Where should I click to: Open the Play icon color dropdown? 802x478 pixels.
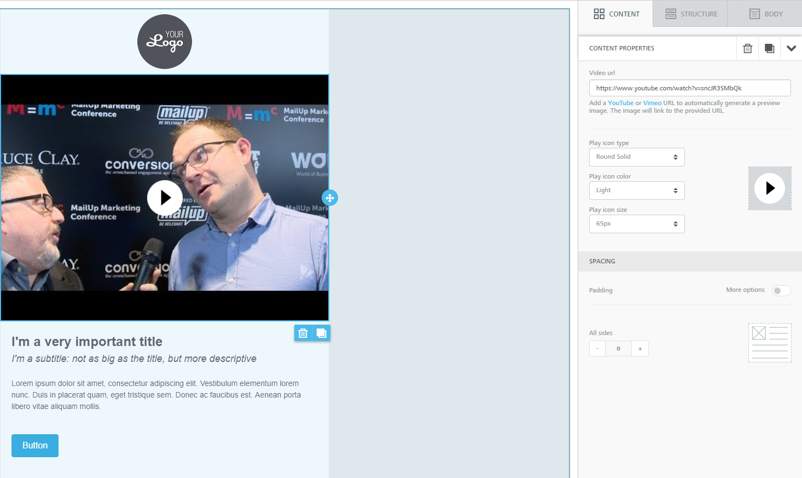(x=637, y=191)
